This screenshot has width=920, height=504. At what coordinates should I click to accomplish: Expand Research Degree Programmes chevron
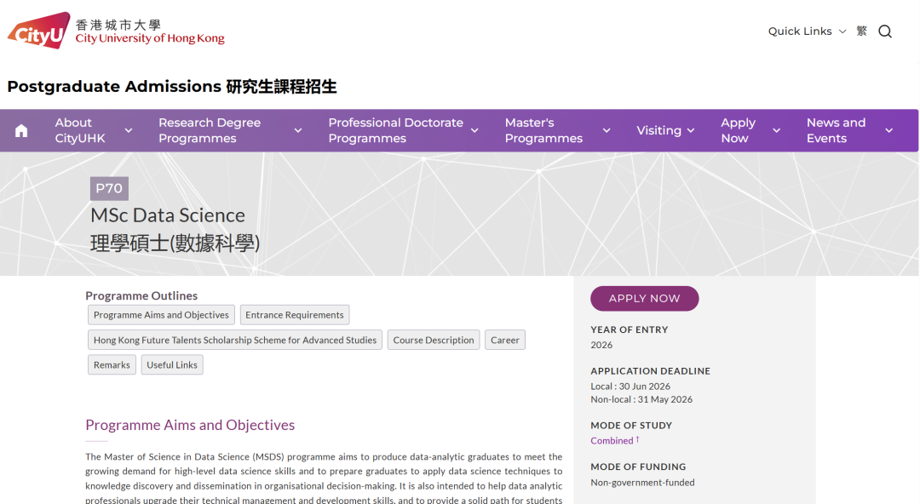pos(298,130)
